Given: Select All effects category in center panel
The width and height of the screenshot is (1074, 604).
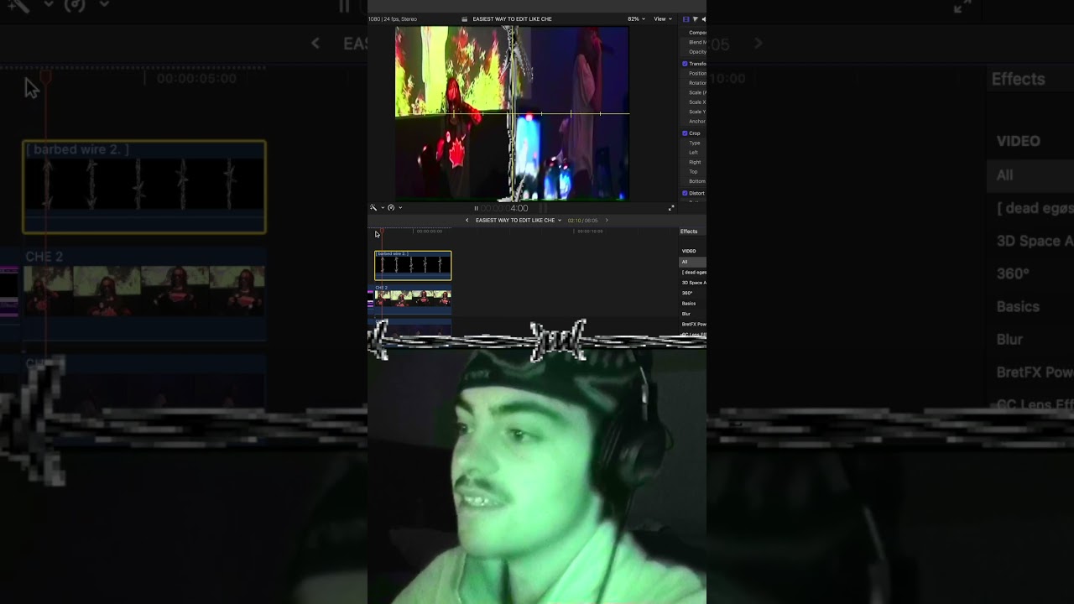Looking at the screenshot, I should [x=692, y=262].
